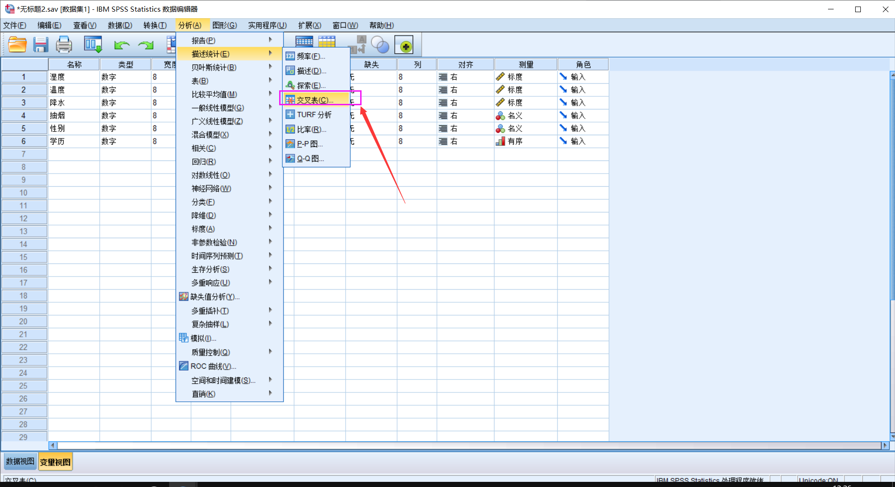The width and height of the screenshot is (895, 487).
Task: Open the ROC 曲线 menu item
Action: pos(229,366)
